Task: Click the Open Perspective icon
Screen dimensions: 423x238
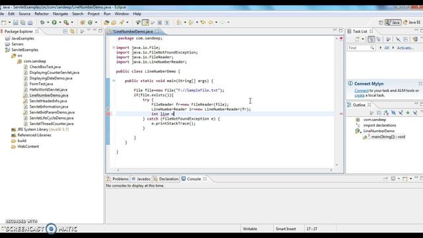Action: 381,22
